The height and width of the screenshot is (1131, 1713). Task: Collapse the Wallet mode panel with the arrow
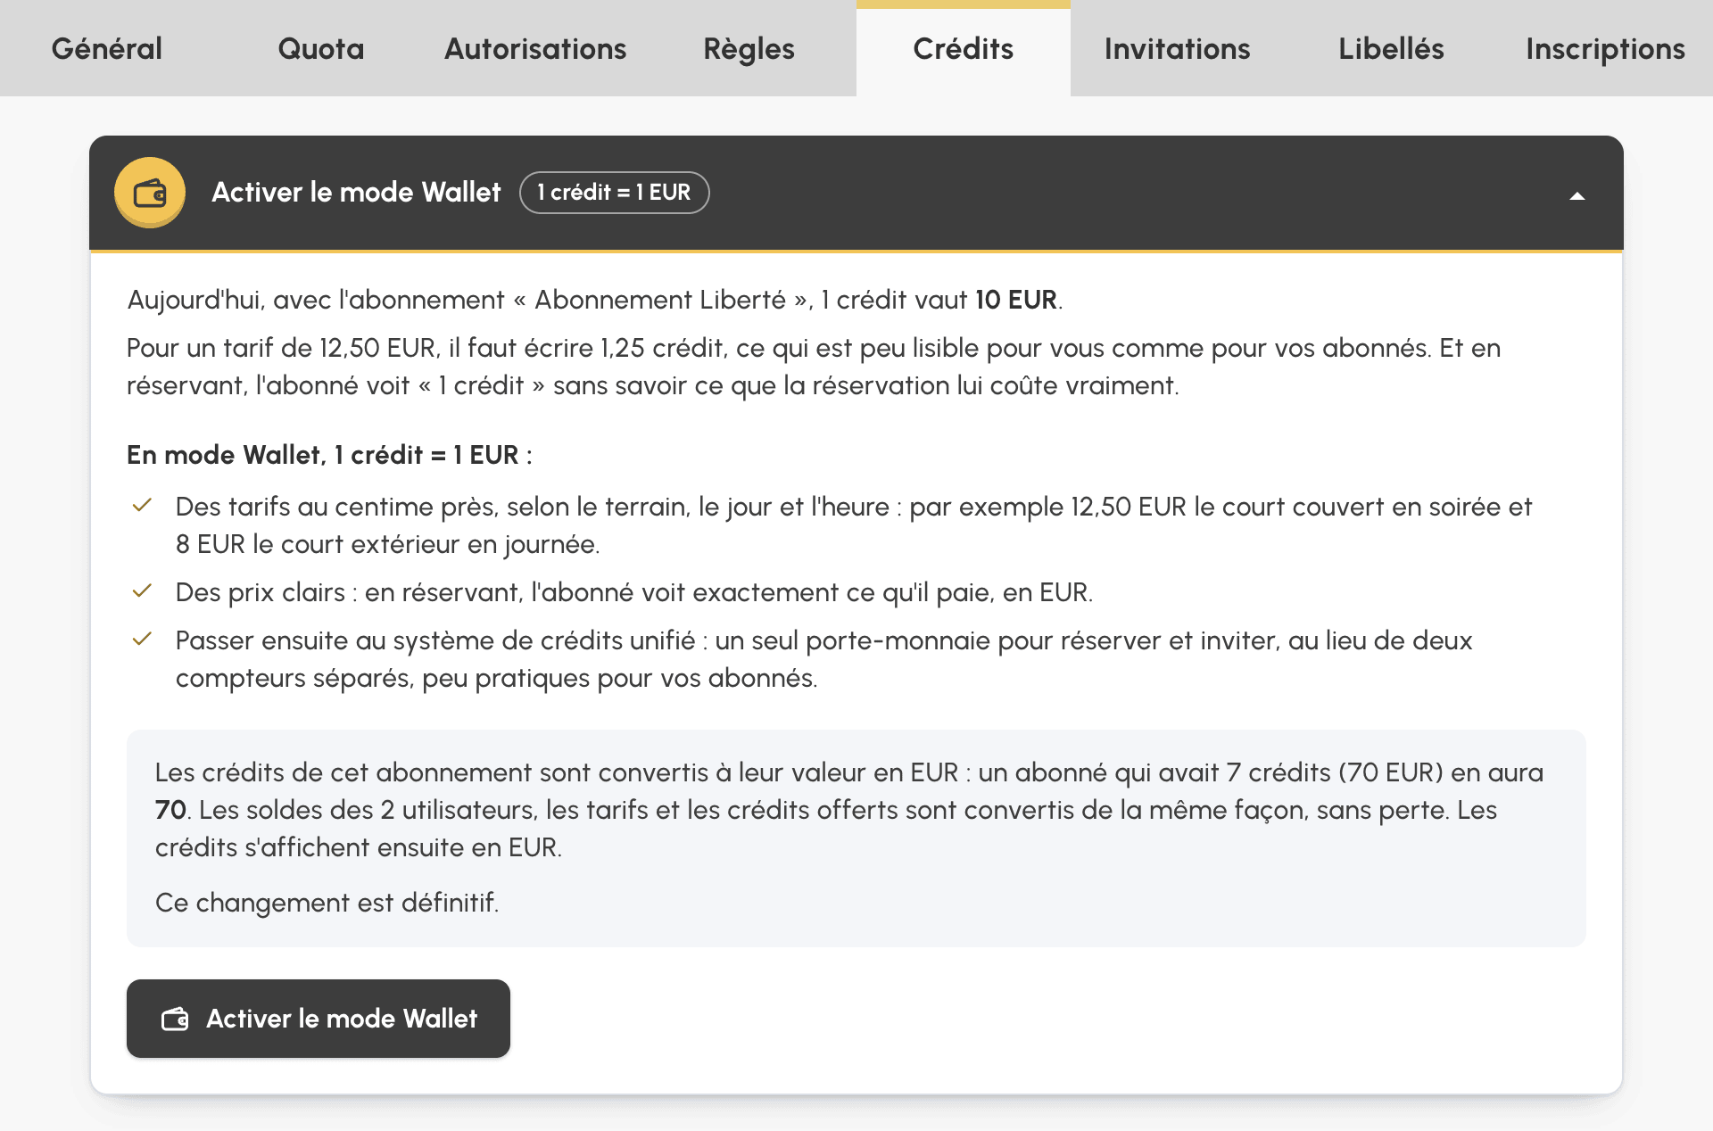tap(1577, 195)
